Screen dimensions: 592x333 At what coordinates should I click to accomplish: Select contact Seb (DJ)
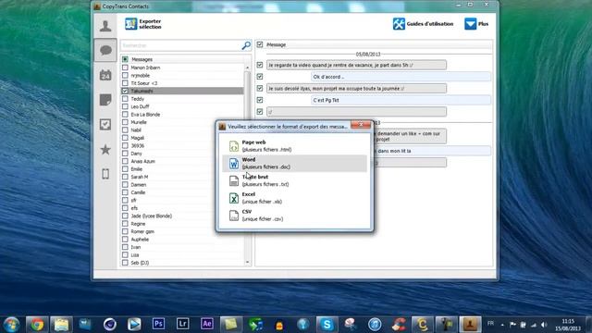140,263
